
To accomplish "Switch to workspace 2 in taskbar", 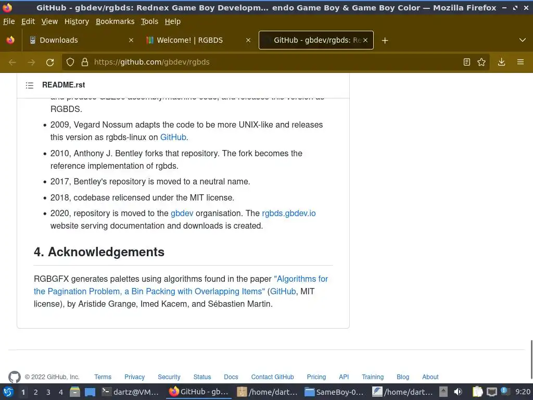I will tap(36, 392).
